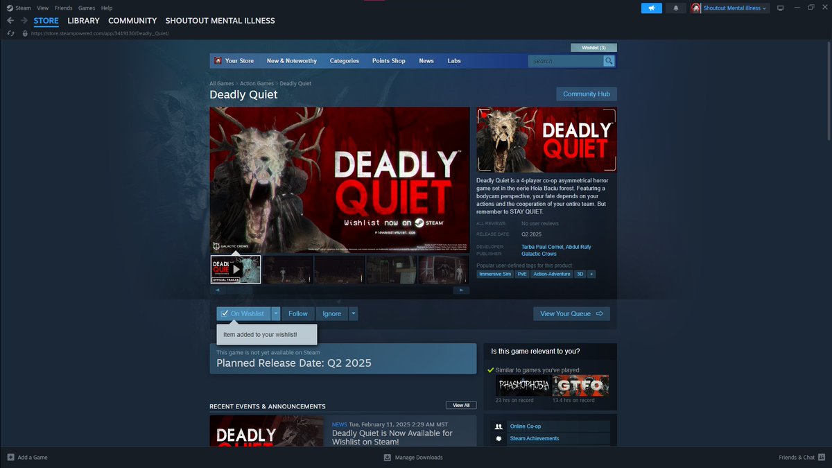Image resolution: width=832 pixels, height=468 pixels.
Task: Click the page URL address text
Action: [x=100, y=33]
